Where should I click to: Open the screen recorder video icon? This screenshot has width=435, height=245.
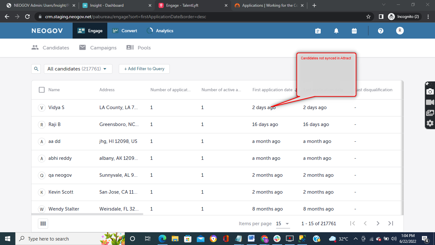[430, 102]
